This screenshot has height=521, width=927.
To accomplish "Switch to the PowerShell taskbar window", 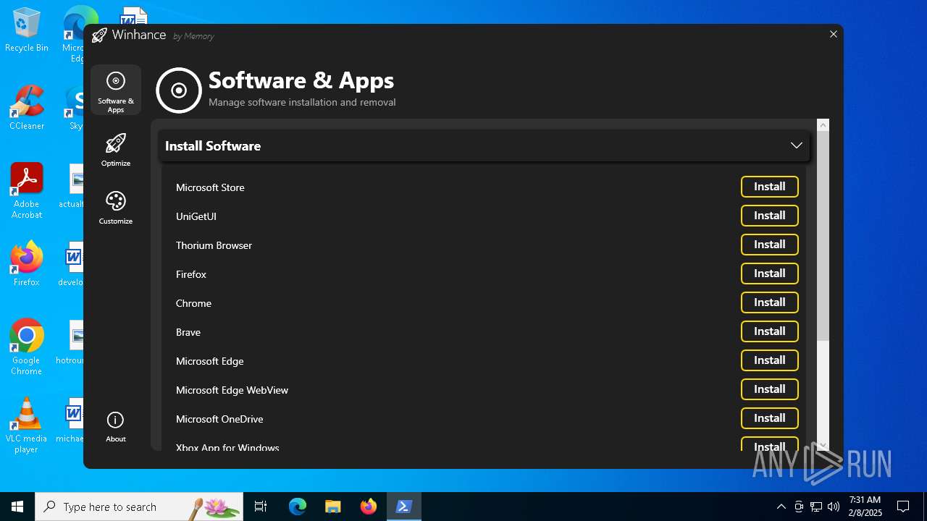I will point(404,507).
